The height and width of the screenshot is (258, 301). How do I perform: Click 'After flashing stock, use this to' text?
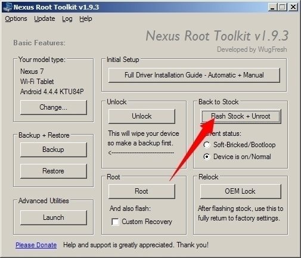[241, 209]
